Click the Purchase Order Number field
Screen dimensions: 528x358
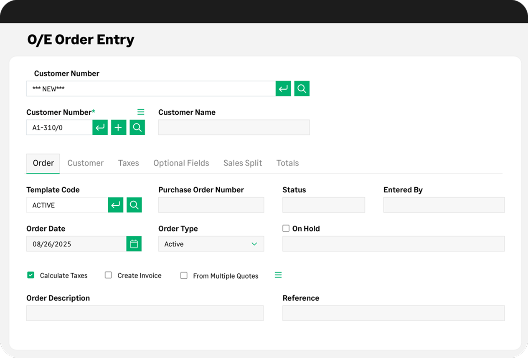pos(211,205)
